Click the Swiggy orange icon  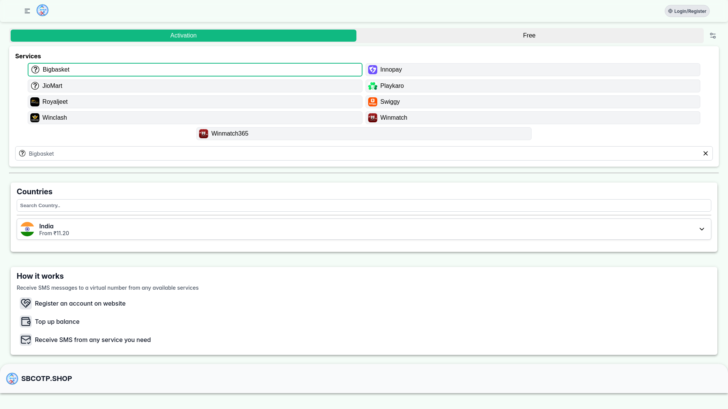373,102
